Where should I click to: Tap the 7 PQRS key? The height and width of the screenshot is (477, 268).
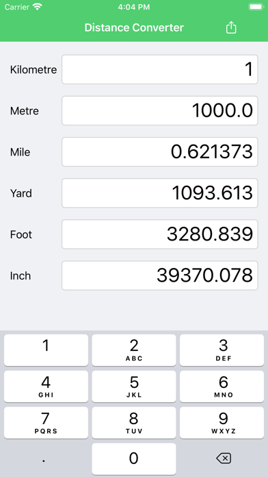(x=46, y=423)
